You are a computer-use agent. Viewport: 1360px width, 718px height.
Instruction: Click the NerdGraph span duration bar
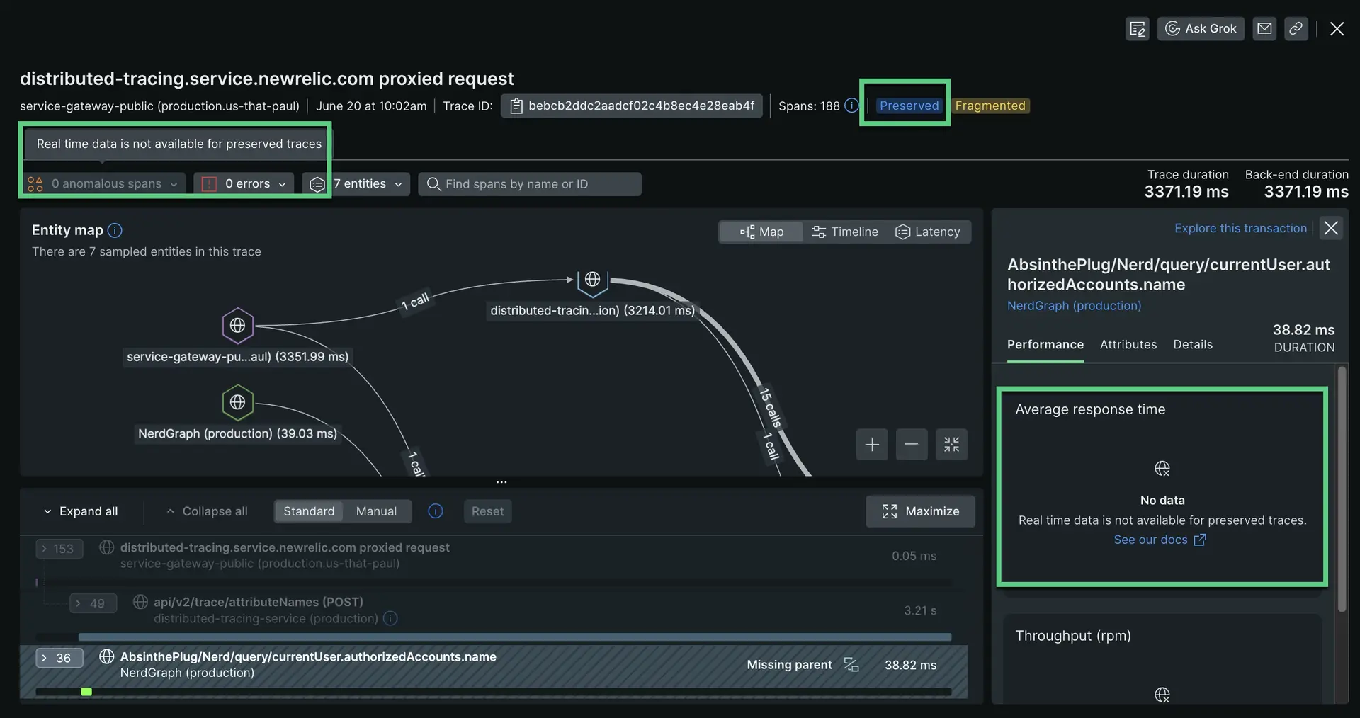(x=86, y=692)
